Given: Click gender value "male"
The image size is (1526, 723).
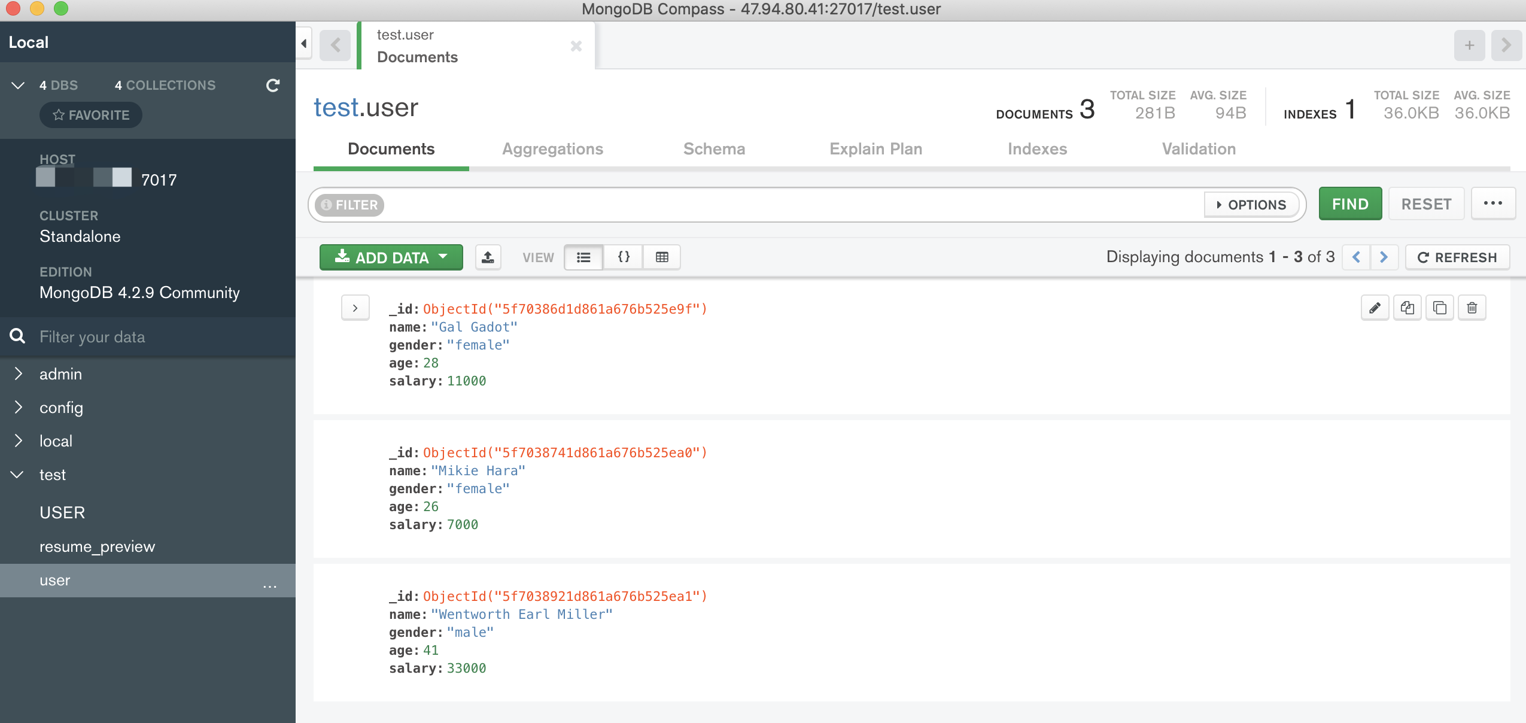Looking at the screenshot, I should coord(470,633).
